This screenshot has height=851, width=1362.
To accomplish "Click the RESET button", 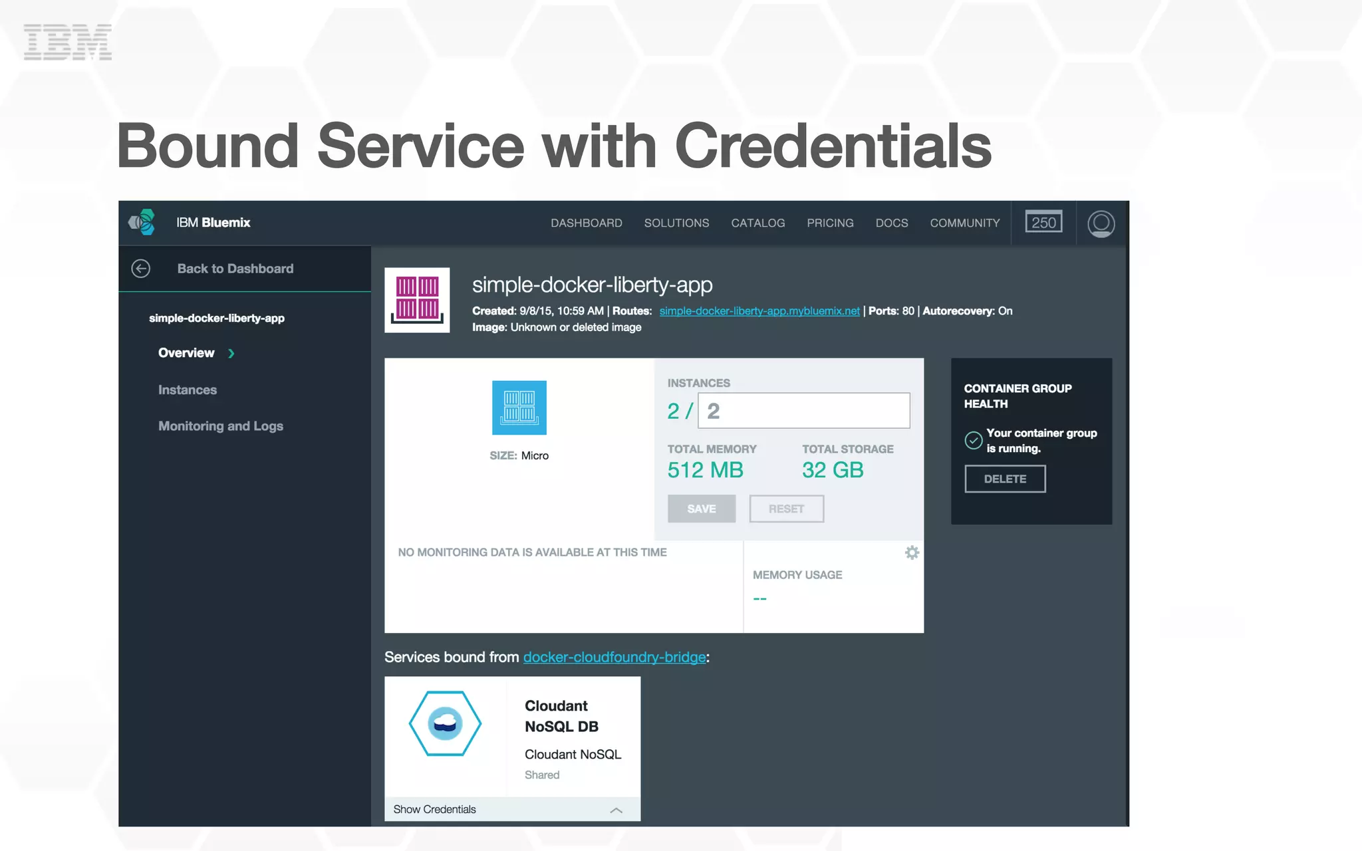I will 787,509.
